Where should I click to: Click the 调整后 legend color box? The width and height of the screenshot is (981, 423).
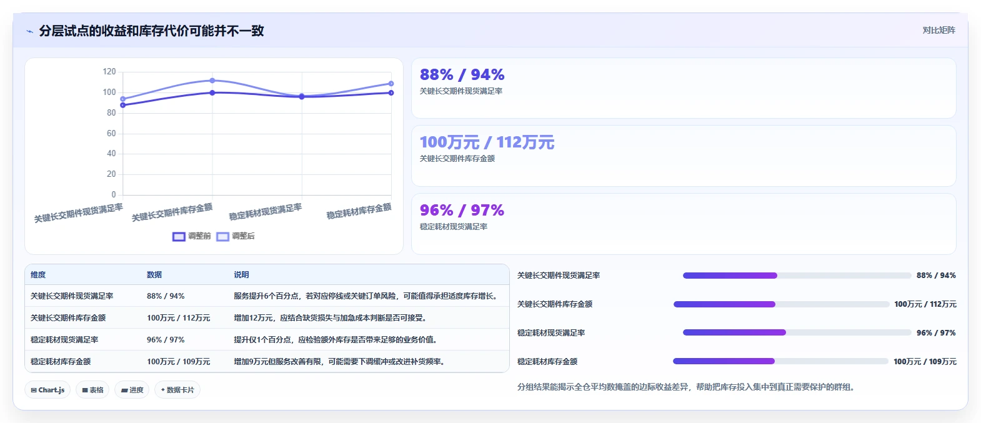tap(222, 236)
